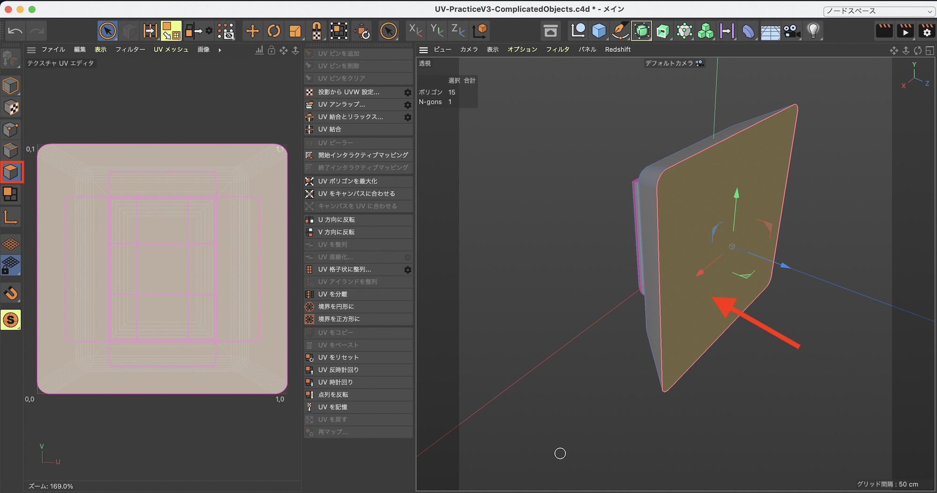Expand hidden UV editor menus arrow
The width and height of the screenshot is (937, 493).
(220, 50)
